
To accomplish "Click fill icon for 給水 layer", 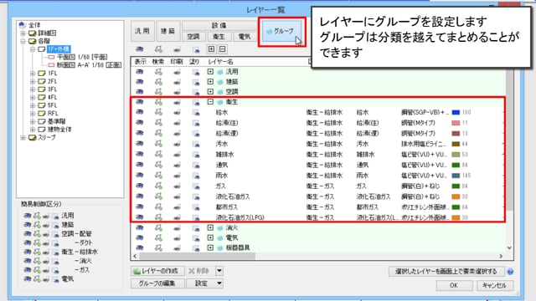I will click(195, 112).
